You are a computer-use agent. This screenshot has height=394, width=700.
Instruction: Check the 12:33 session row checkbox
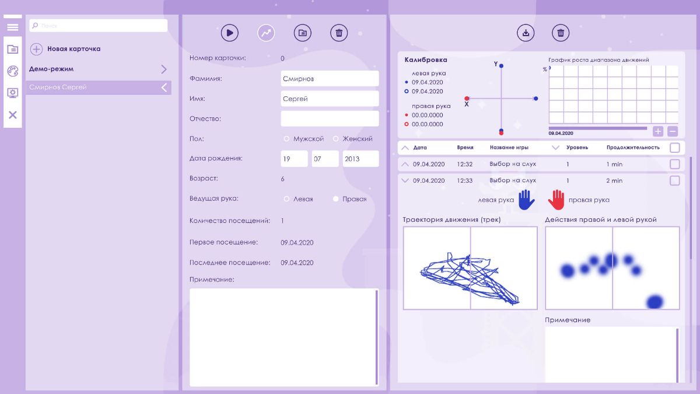[675, 181]
